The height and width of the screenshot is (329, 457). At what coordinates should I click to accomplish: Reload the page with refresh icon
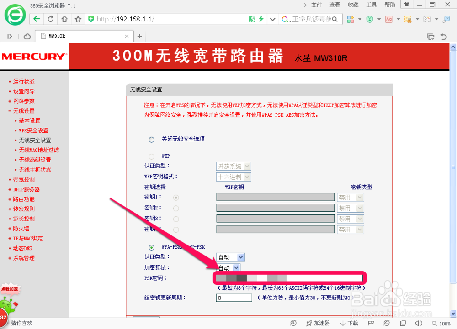coord(50,19)
